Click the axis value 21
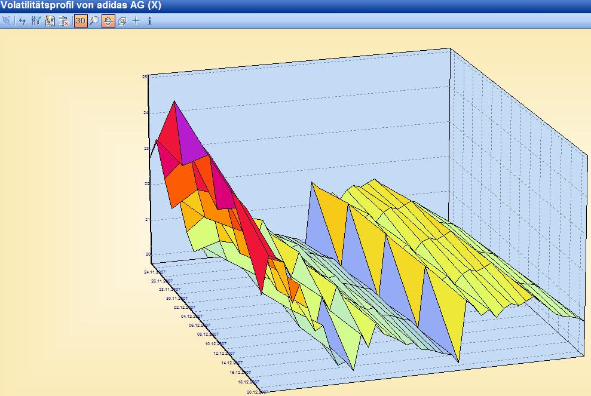This screenshot has height=396, width=591. 148,219
